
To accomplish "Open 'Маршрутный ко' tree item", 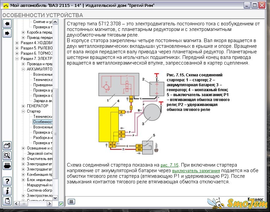I will 40,185.
